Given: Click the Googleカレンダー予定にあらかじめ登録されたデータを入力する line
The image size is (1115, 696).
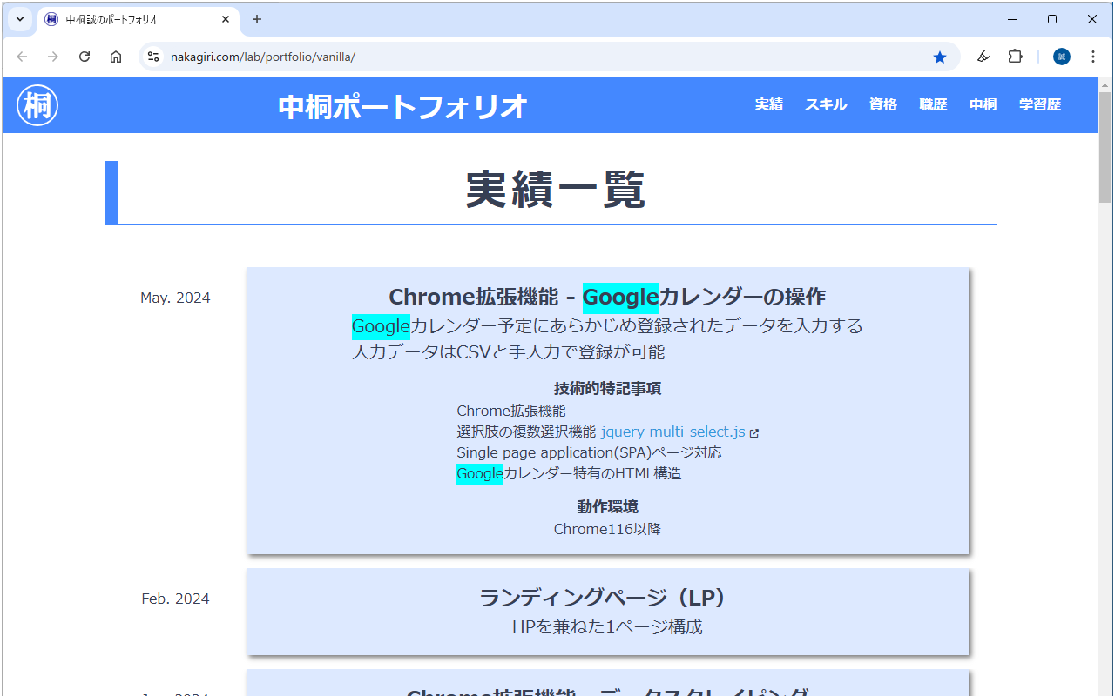Looking at the screenshot, I should 607,326.
